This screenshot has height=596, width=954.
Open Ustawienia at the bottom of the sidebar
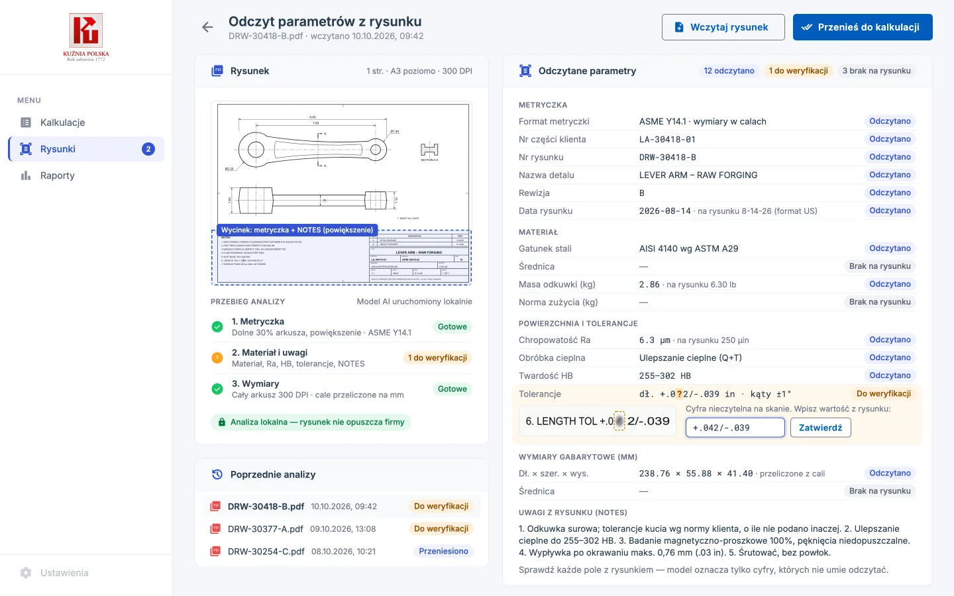click(x=86, y=573)
